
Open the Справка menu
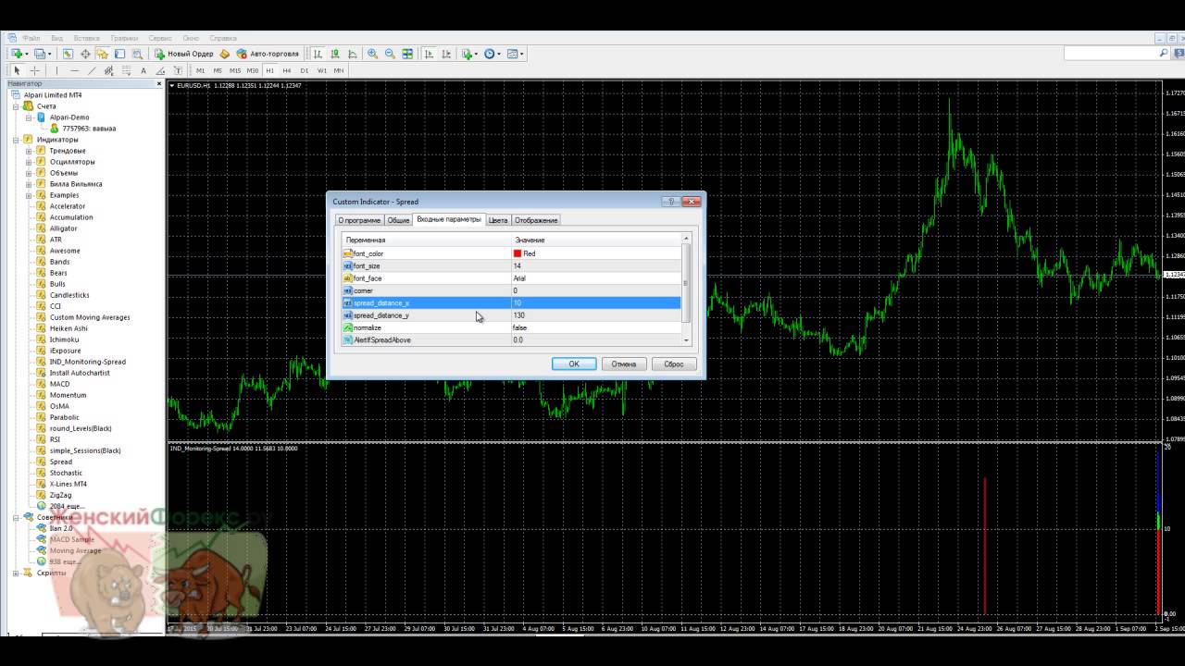pyautogui.click(x=223, y=38)
